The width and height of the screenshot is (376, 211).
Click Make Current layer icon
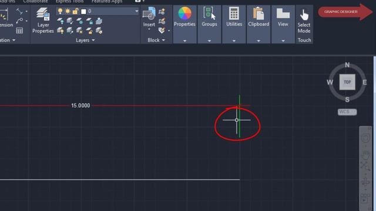pos(99,21)
